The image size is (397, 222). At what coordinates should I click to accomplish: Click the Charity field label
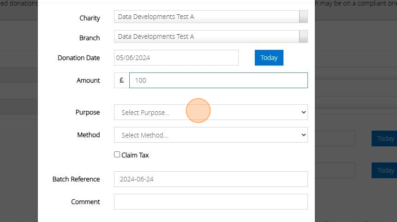click(90, 18)
